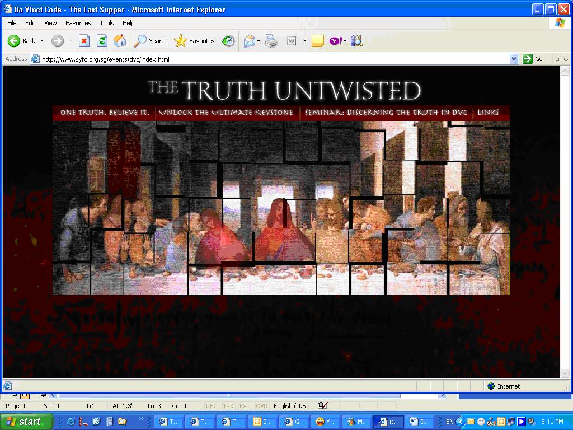Click the 'Ln 3' status bar entry

pyautogui.click(x=154, y=406)
